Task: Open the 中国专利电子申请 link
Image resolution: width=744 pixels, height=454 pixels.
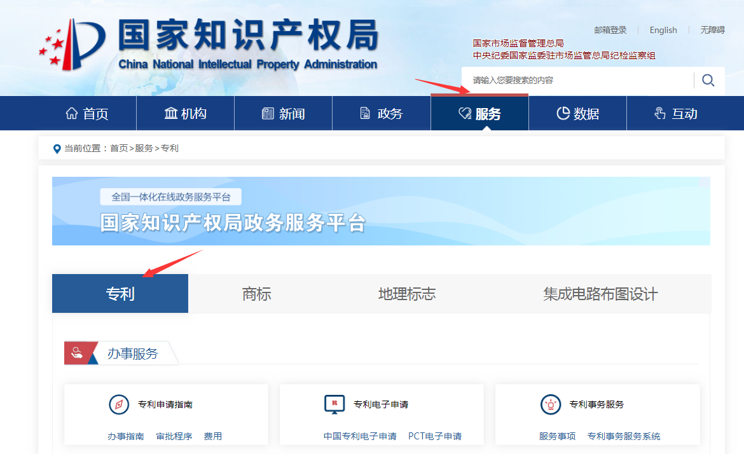Action: [x=360, y=436]
